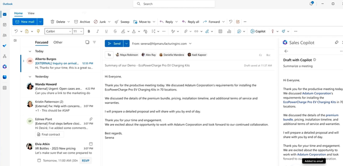Click the Sweep broom button
The image size is (343, 166).
(x=122, y=22)
